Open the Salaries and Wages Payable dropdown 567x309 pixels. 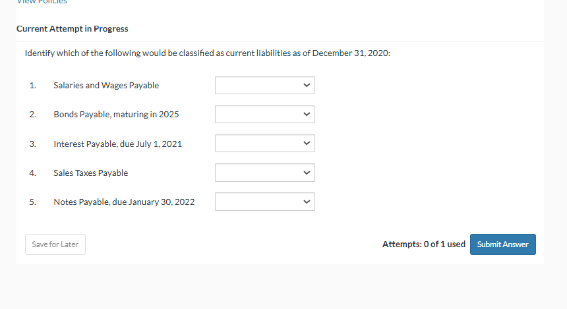coord(264,85)
